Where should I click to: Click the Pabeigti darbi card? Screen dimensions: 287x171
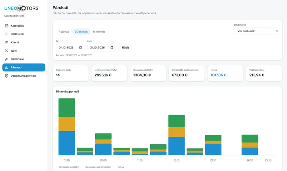pyautogui.click(x=71, y=73)
